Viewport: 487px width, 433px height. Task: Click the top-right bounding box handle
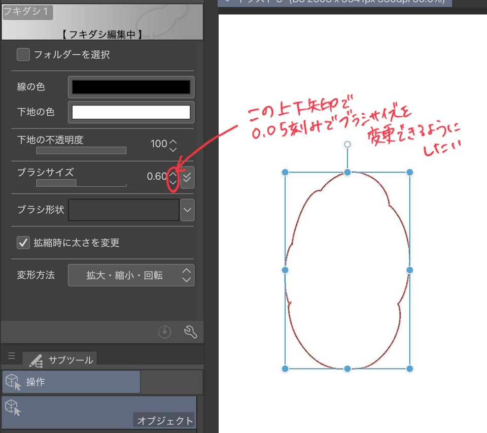pyautogui.click(x=410, y=173)
